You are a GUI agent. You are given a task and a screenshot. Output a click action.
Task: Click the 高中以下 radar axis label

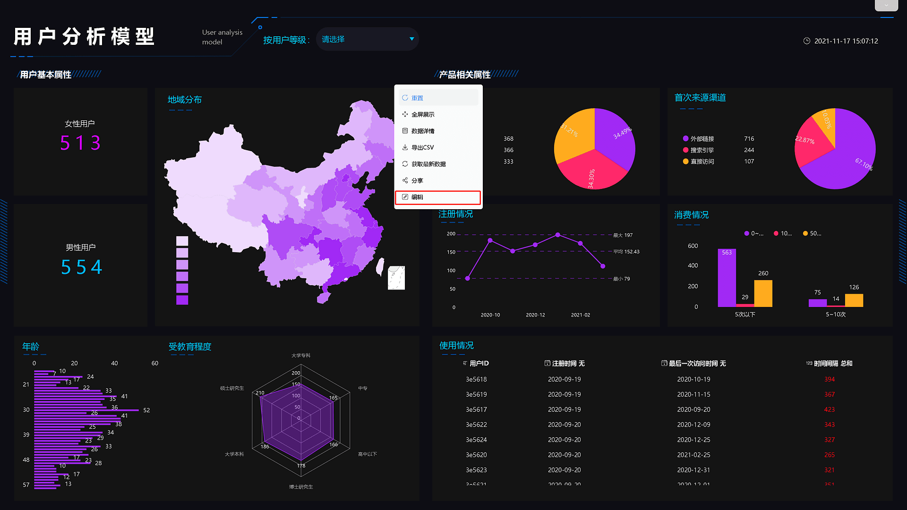click(368, 454)
